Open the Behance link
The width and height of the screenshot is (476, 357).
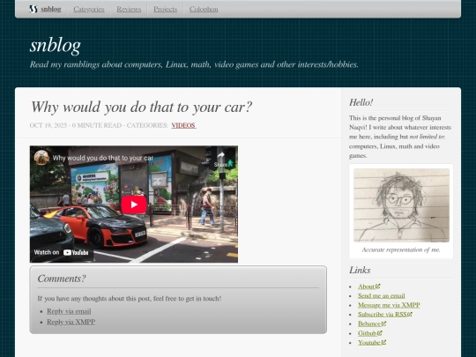[369, 324]
